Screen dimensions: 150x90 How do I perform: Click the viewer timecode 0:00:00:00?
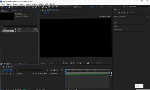tap(97, 63)
